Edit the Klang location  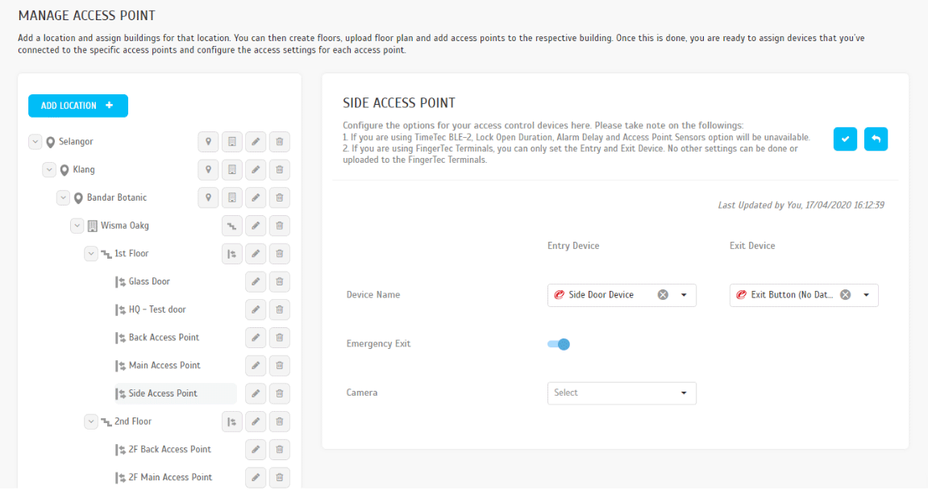click(x=256, y=170)
